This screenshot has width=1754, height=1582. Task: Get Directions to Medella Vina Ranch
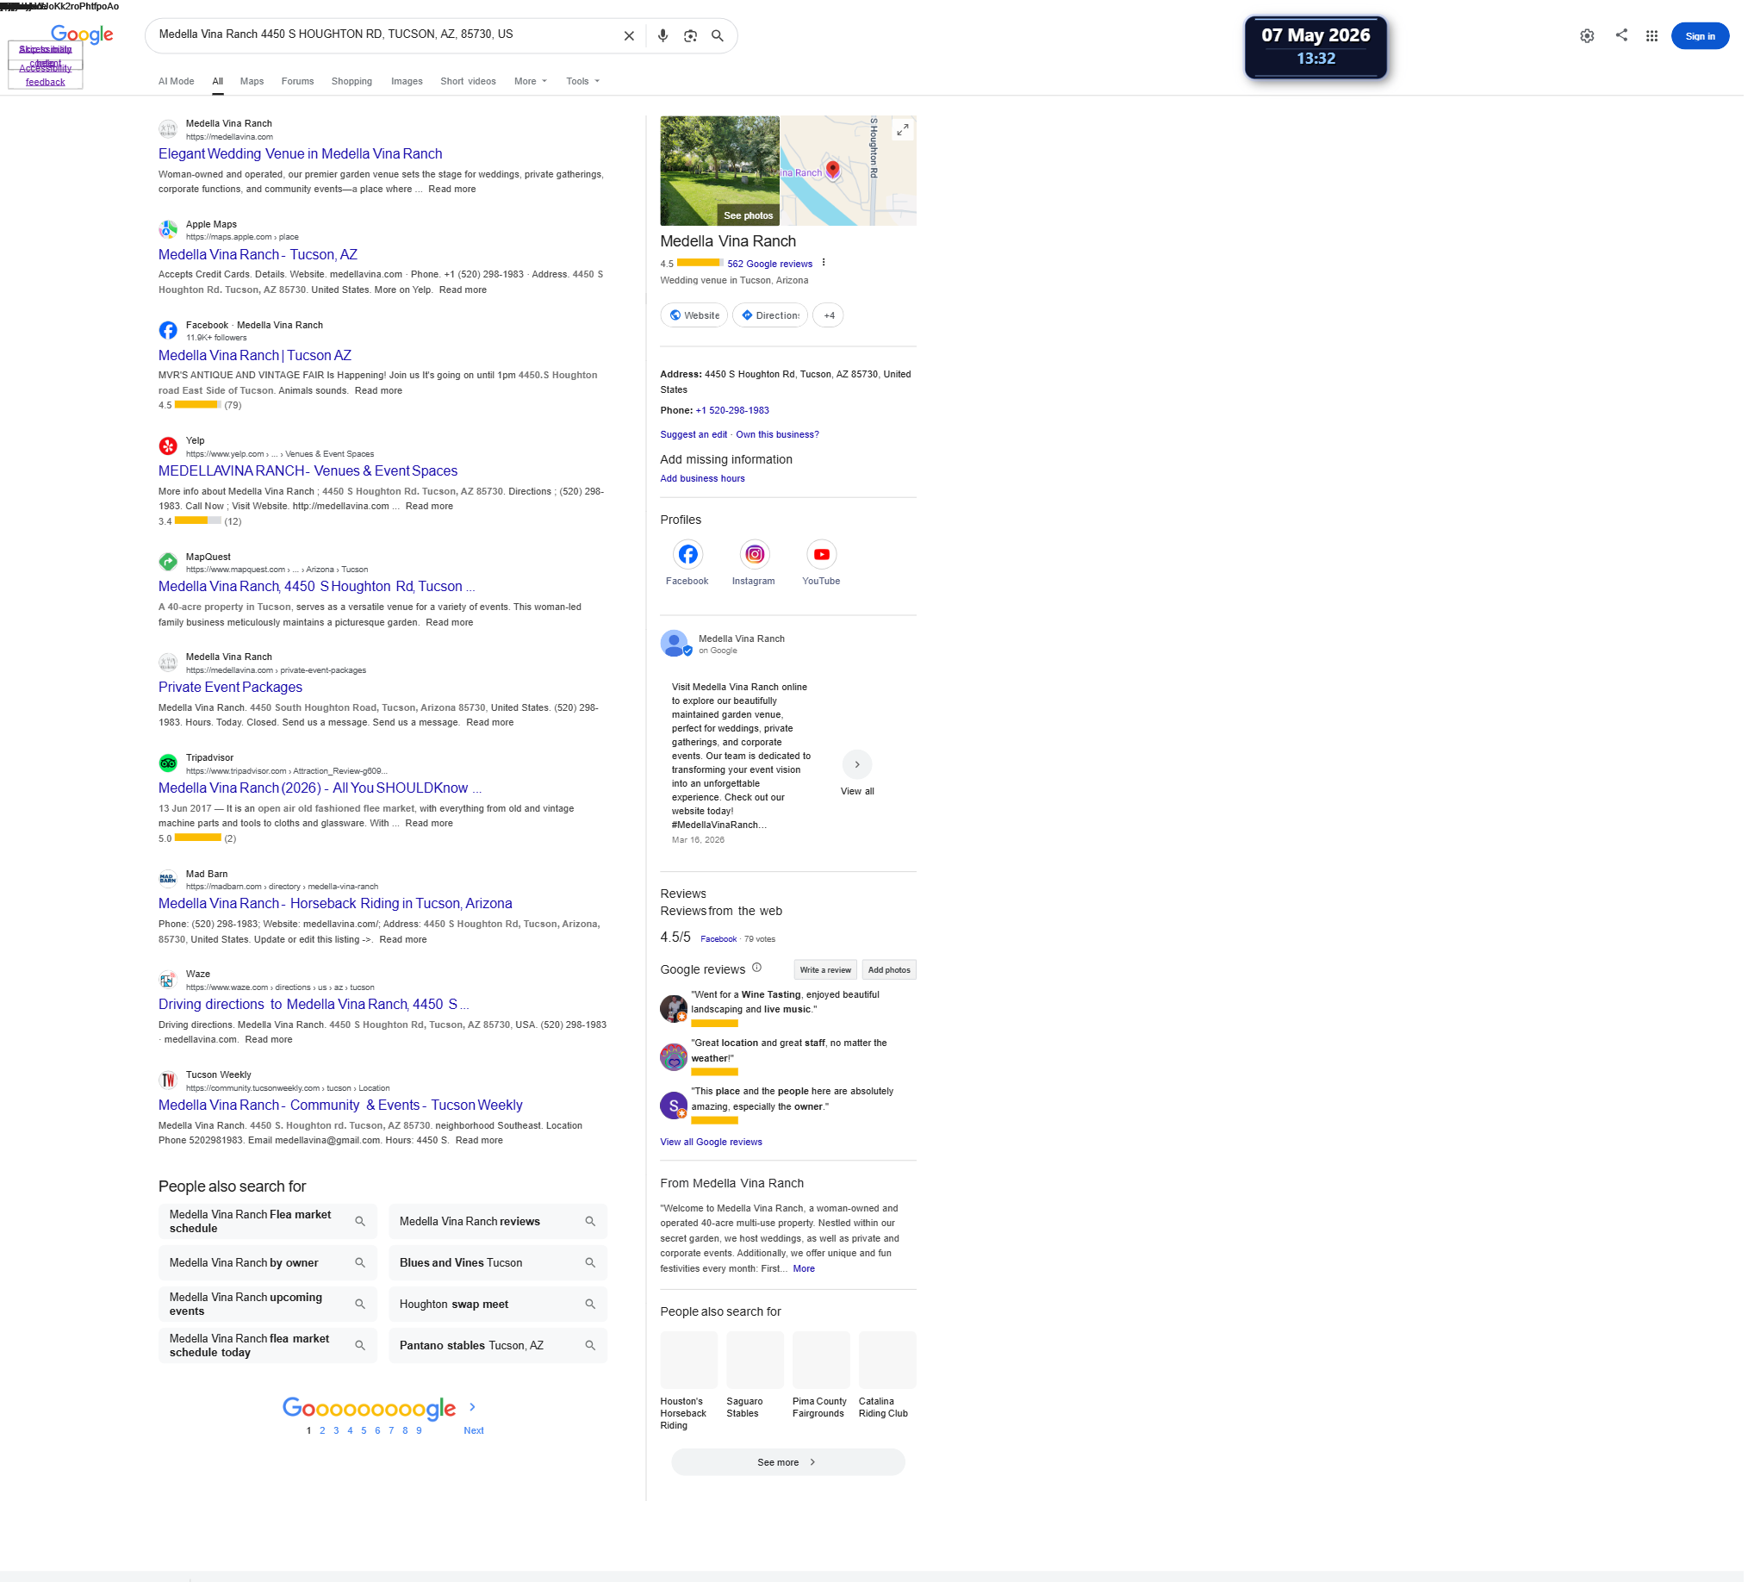click(769, 315)
